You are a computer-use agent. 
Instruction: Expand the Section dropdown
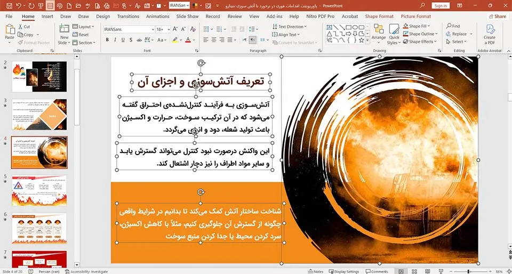pos(84,43)
